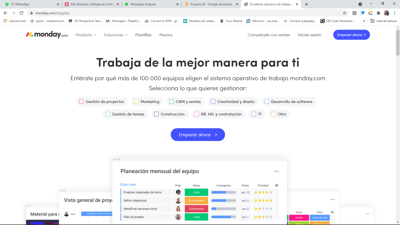Image resolution: width=400 pixels, height=225 pixels.
Task: Enable the Desarrollo de software option
Action: (267, 101)
